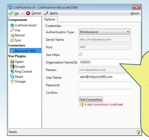The image size is (149, 140).
Task: Select the Vonage plugin icon
Action: (12, 81)
